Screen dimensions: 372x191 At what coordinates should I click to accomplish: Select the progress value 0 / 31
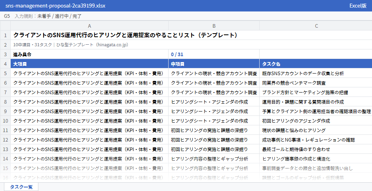(214, 54)
